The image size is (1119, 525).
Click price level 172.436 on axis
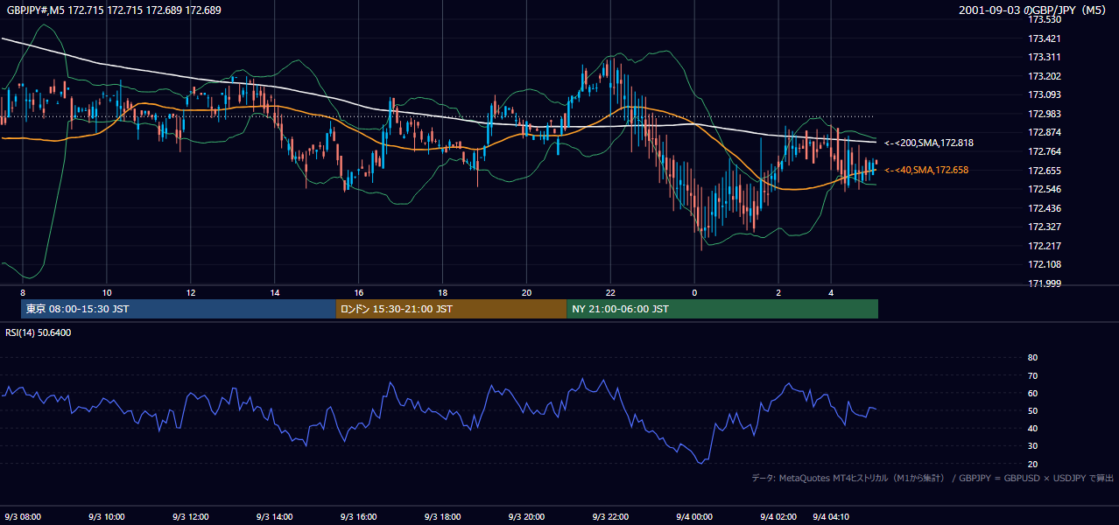(1044, 208)
